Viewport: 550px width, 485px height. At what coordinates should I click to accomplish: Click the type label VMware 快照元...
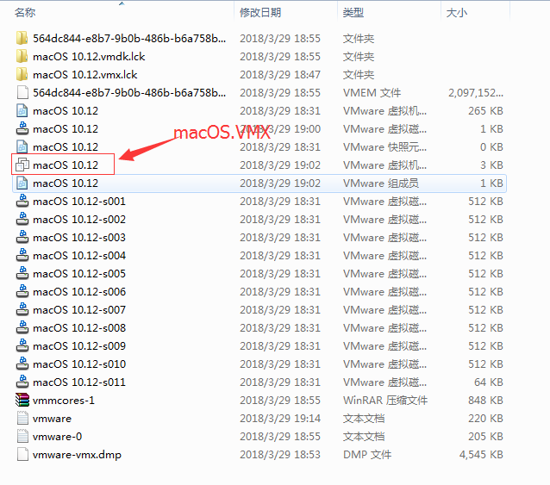tap(384, 147)
